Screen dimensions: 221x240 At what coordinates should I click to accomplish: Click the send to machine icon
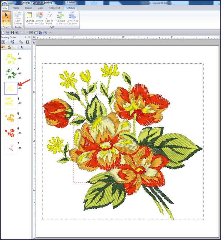[x=36, y=33]
